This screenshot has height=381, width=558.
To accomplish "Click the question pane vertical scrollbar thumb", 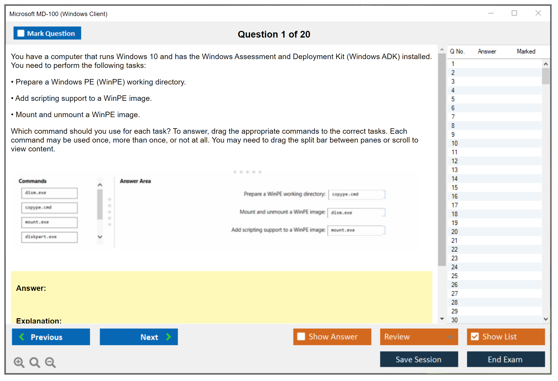I will pos(442,159).
